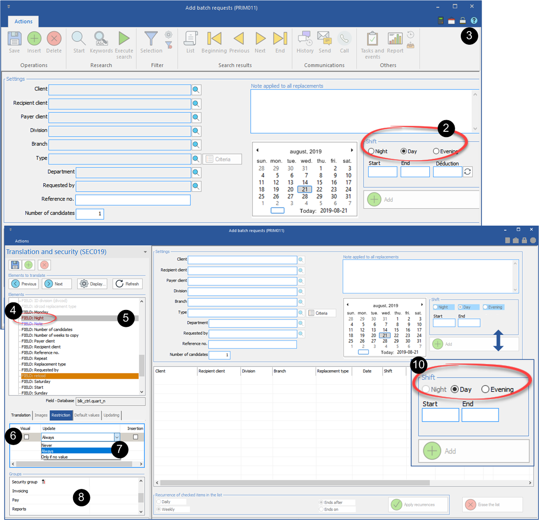The width and height of the screenshot is (539, 520).
Task: Click the green Insert icon
Action: coord(34,39)
